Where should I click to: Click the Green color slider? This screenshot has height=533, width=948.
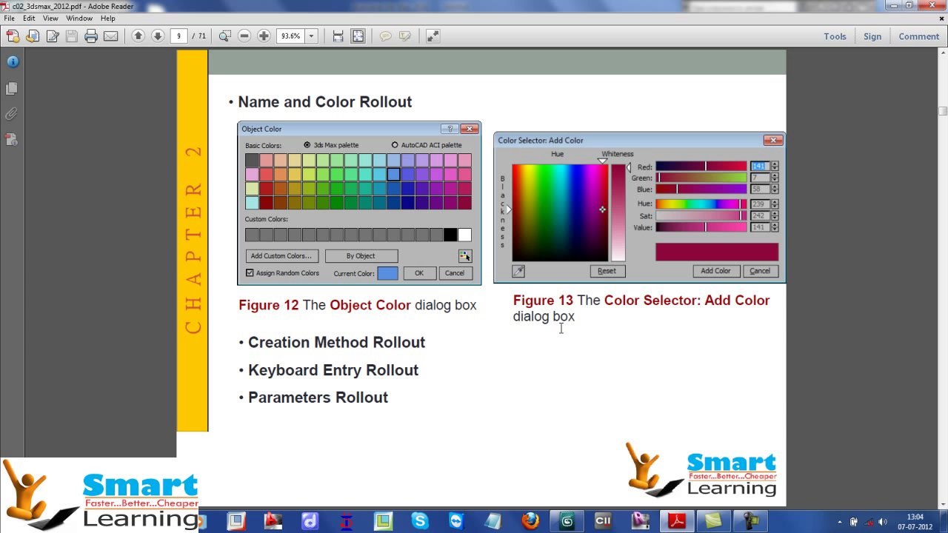pyautogui.click(x=701, y=178)
